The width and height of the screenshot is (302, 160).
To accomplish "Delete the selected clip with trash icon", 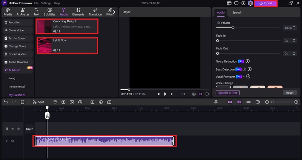I will (23, 102).
